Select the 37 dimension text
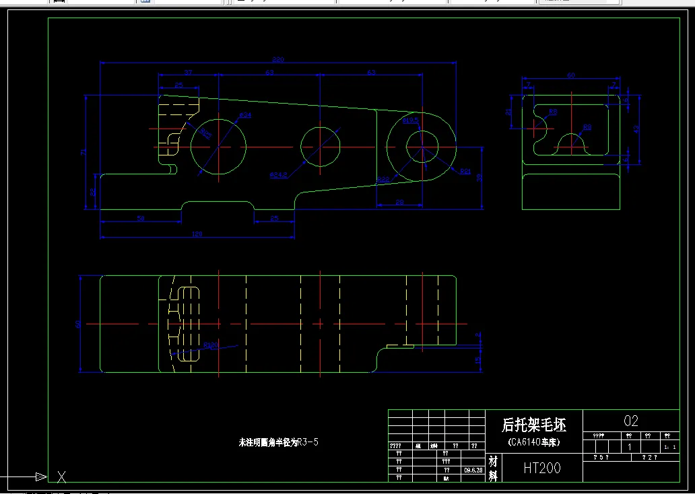 pyautogui.click(x=189, y=72)
